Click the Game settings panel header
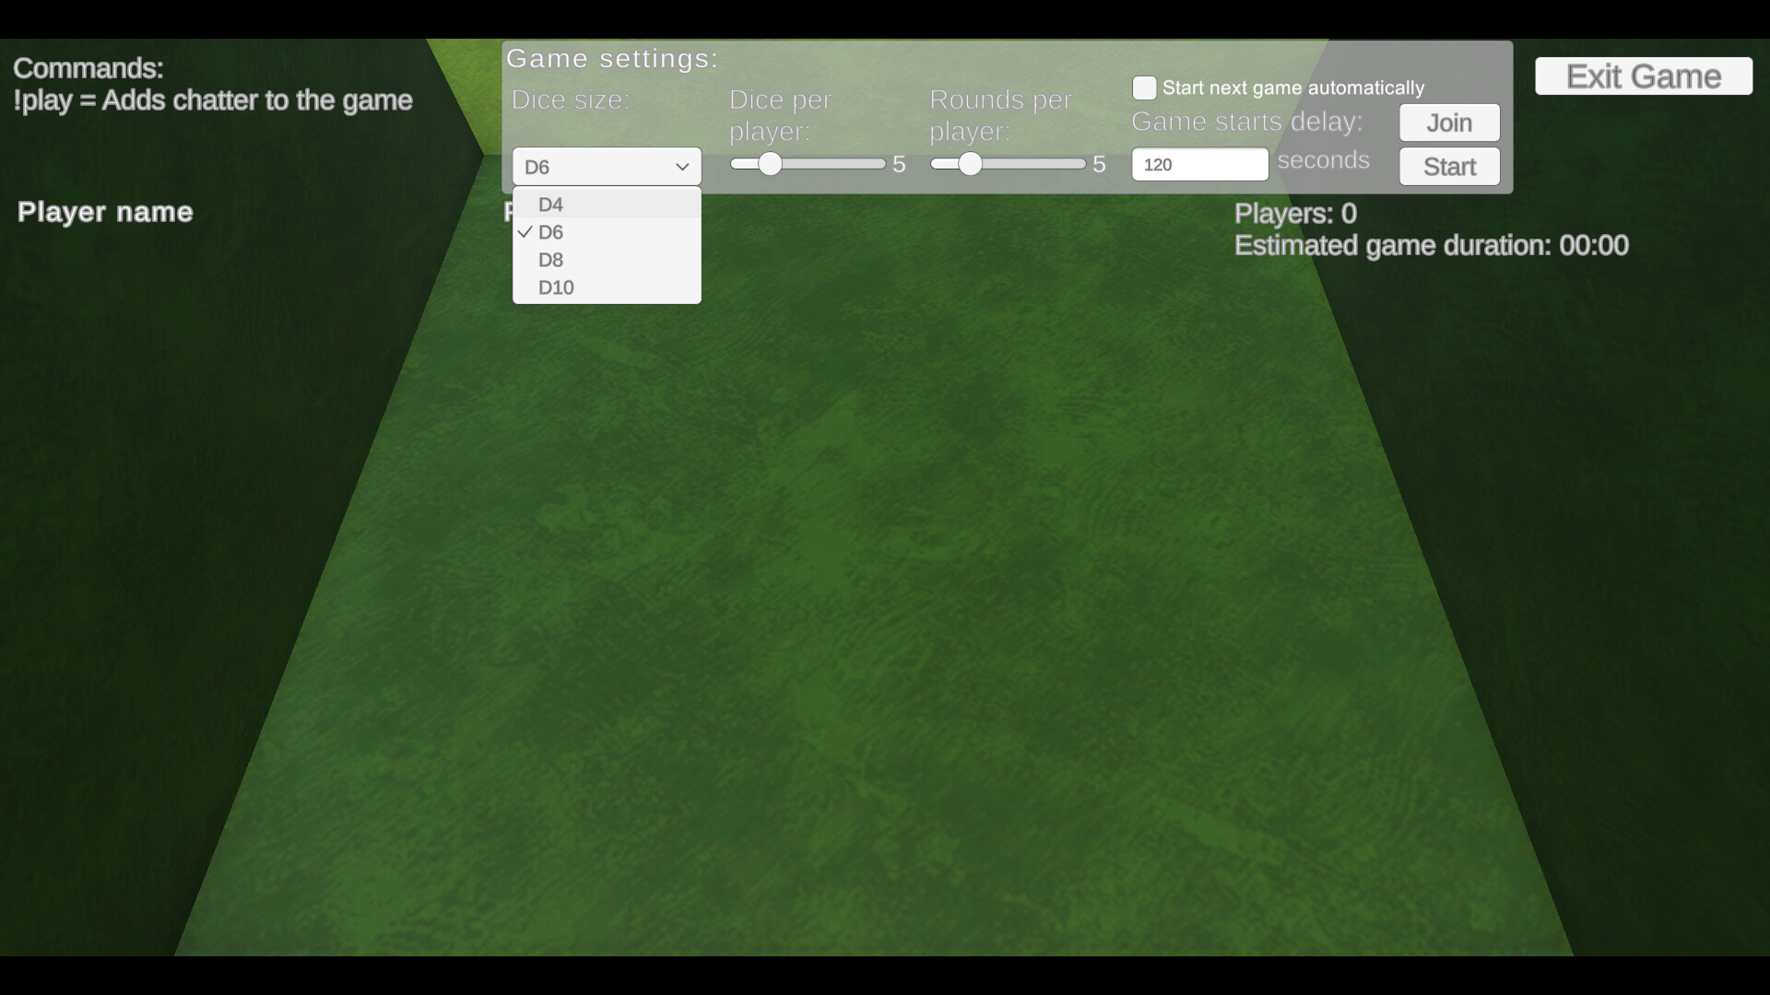The height and width of the screenshot is (995, 1770). pyautogui.click(x=613, y=58)
